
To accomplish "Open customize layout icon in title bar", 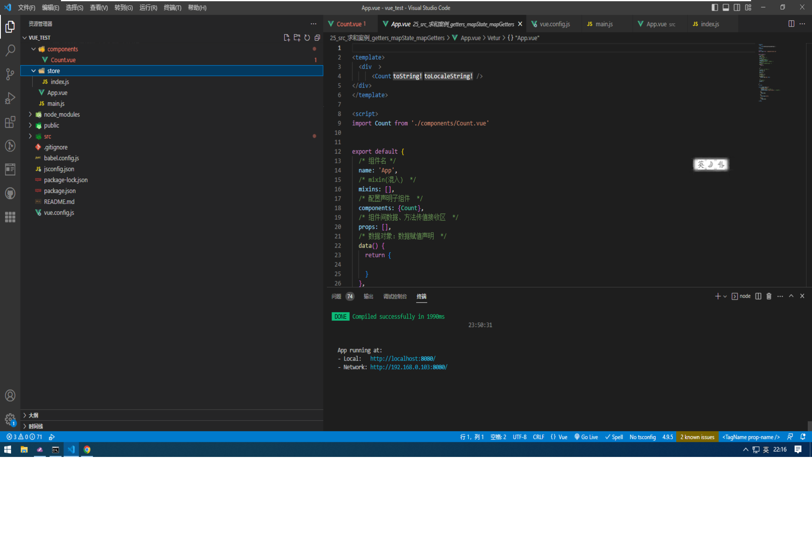I will 748,7.
